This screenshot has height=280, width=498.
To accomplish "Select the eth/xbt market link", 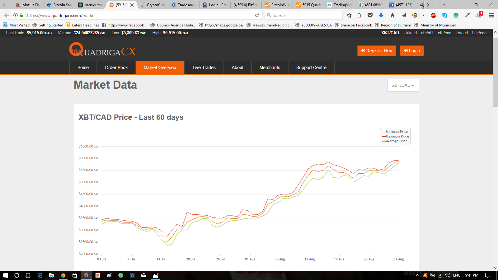I will pos(427,33).
